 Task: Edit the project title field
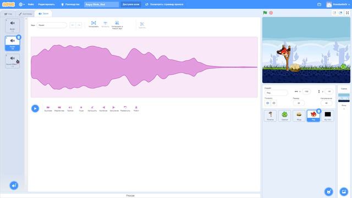(101, 4)
